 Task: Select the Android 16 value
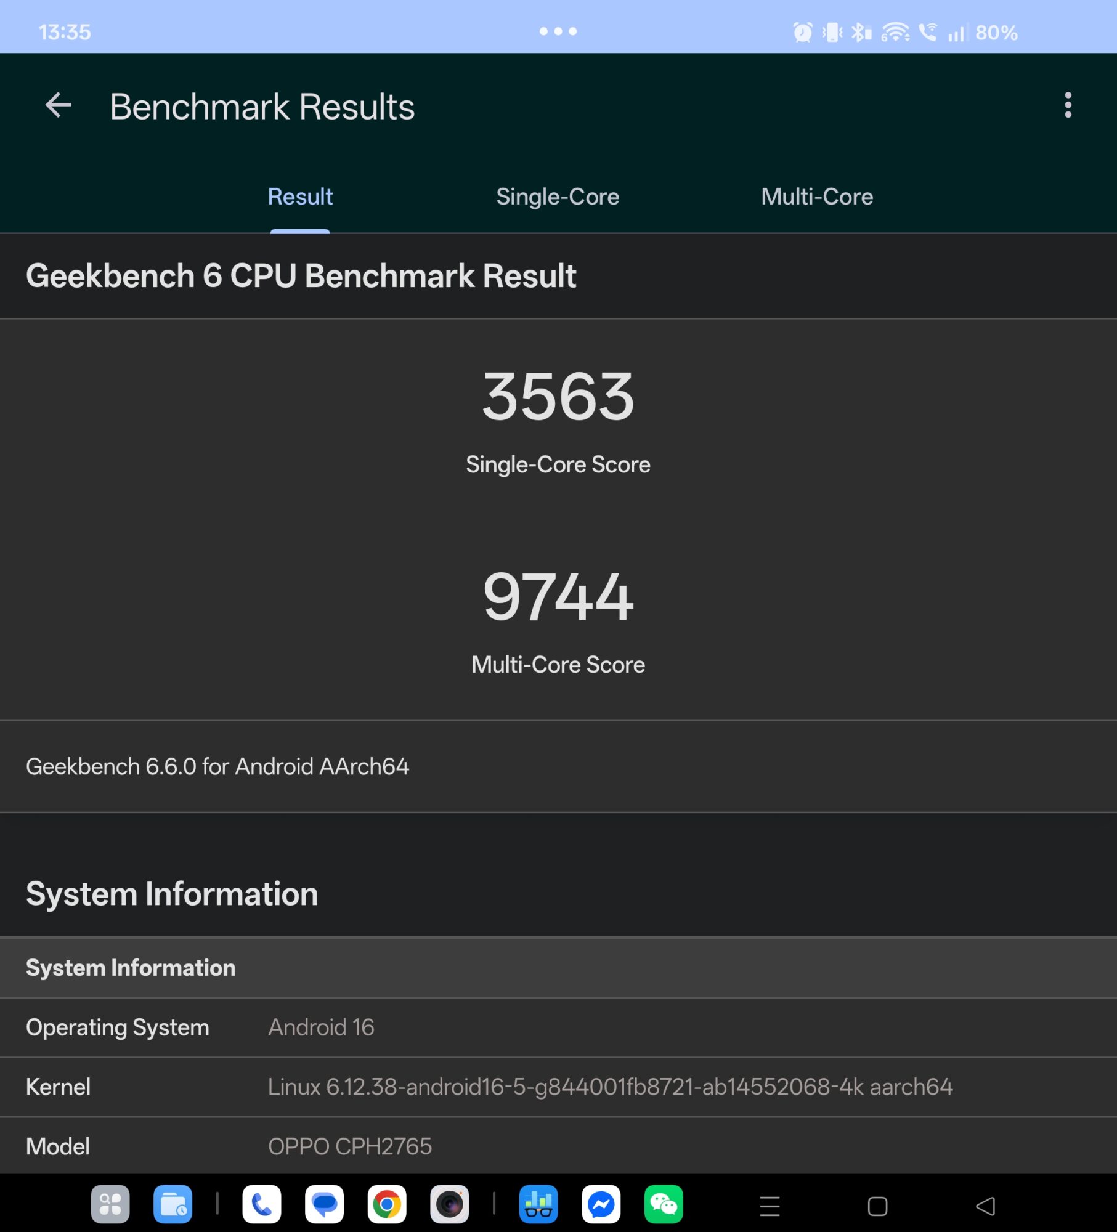pos(321,1027)
